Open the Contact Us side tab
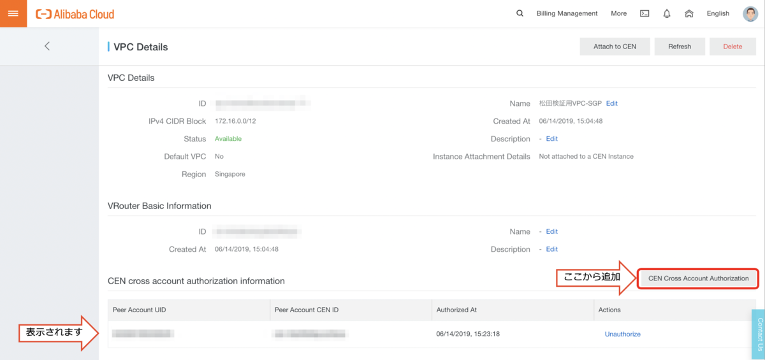765x360 pixels. click(759, 335)
